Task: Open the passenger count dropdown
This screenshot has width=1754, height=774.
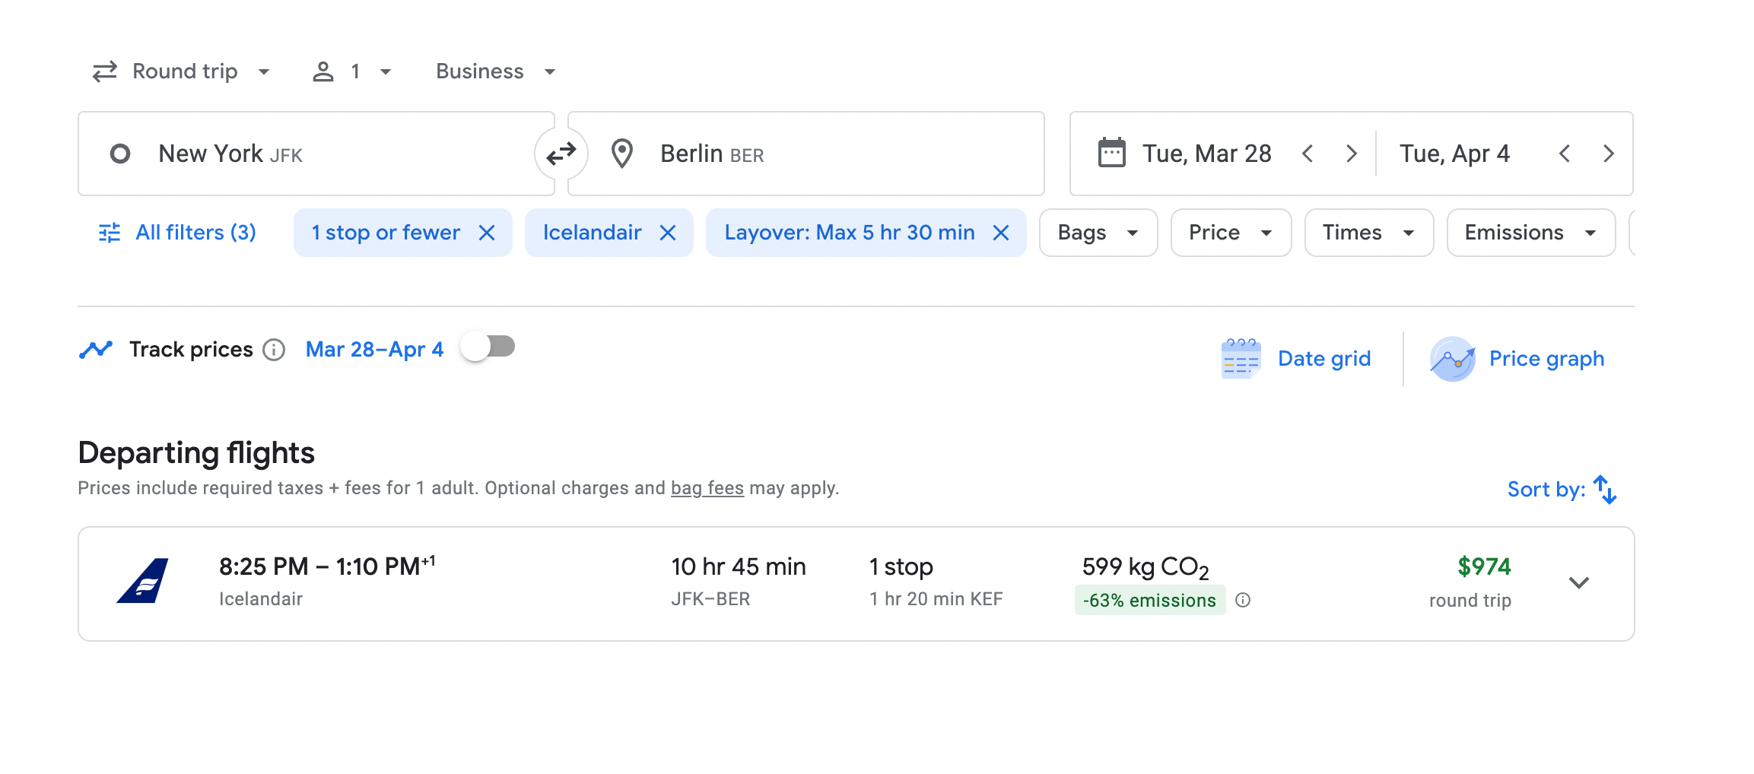Action: [x=352, y=71]
